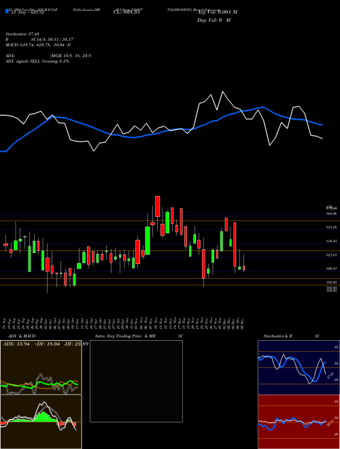Image resolution: width=340 pixels, height=449 pixels.
Task: Click the 666.36 price axis label
Action: tap(331, 214)
